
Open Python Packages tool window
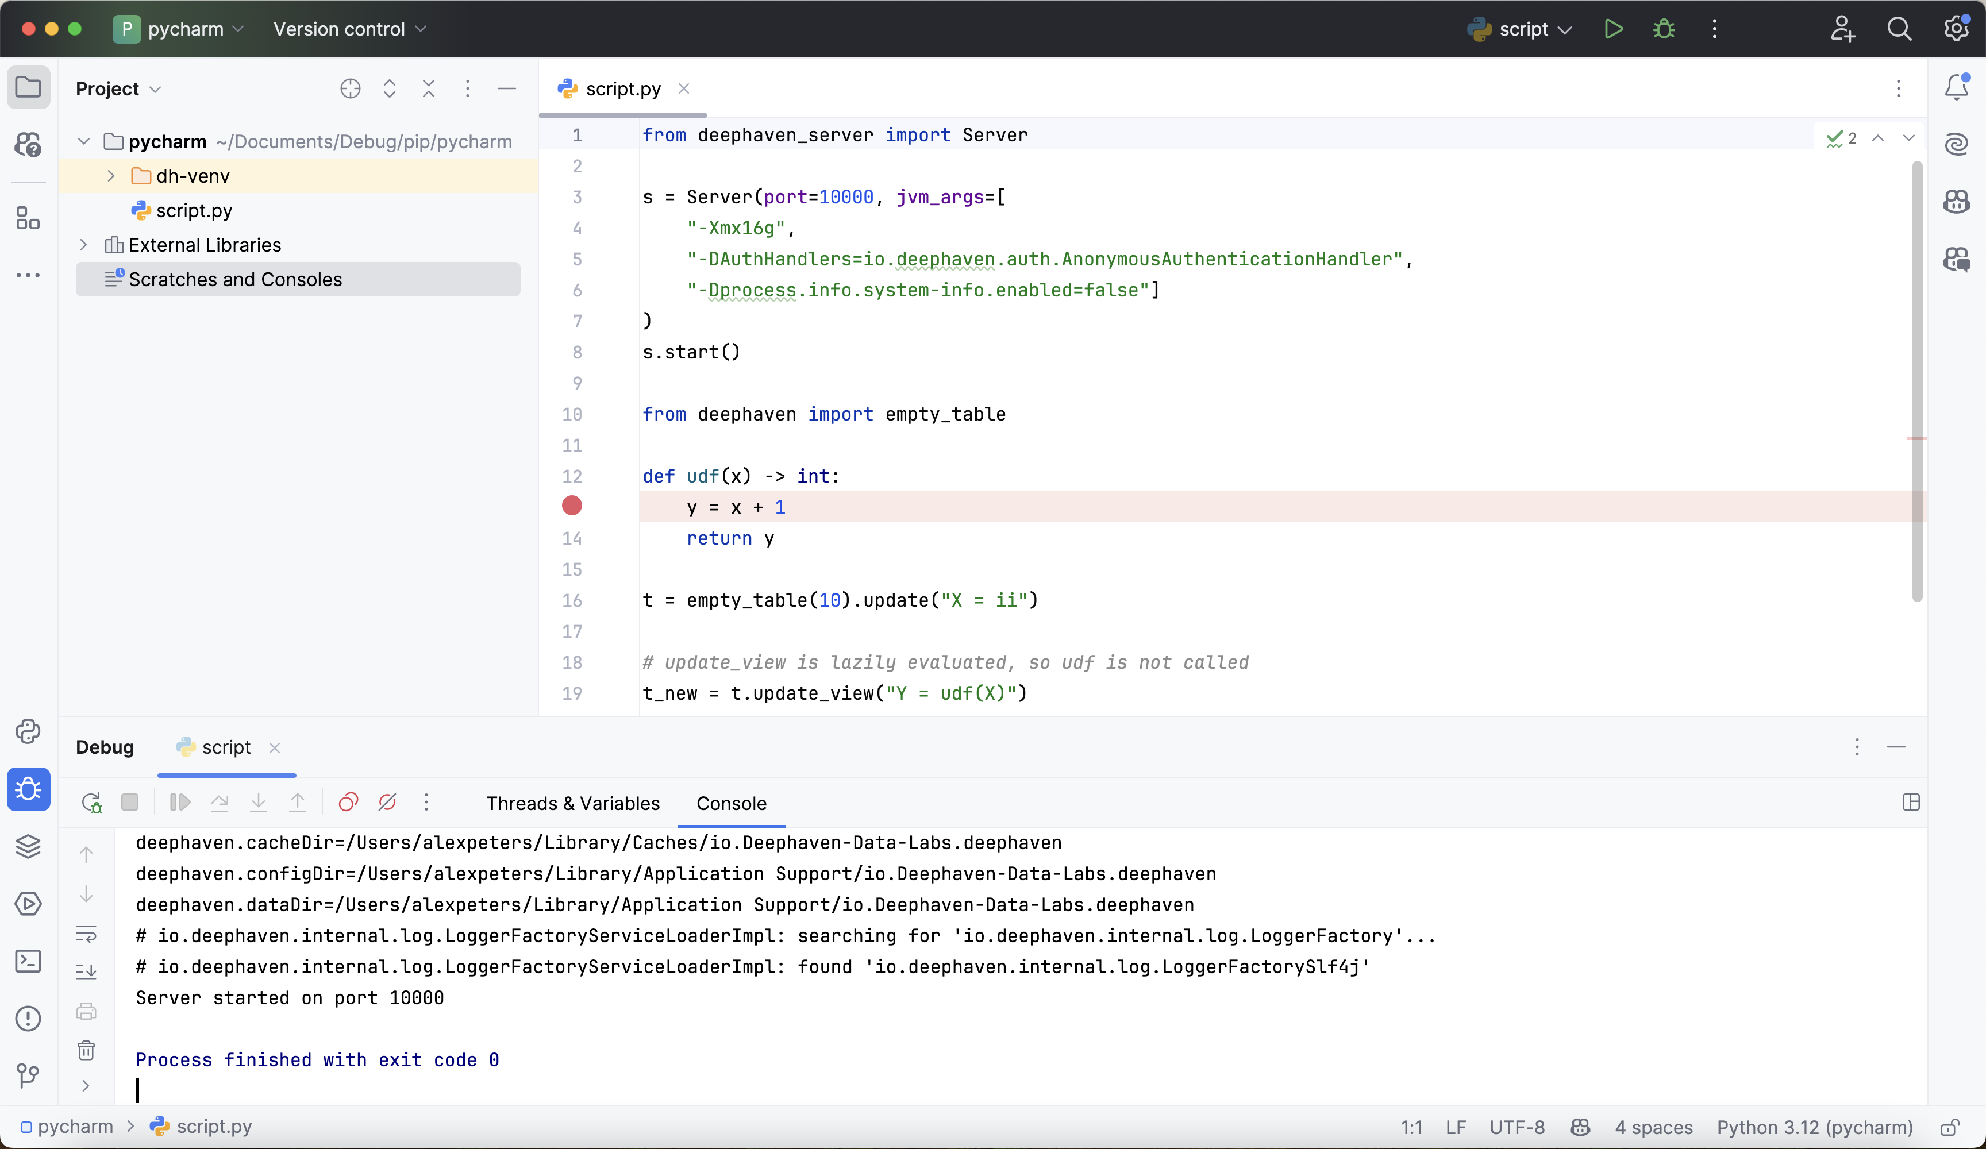click(x=28, y=846)
